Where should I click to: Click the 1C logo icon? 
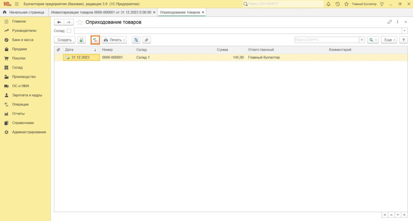[7, 4]
